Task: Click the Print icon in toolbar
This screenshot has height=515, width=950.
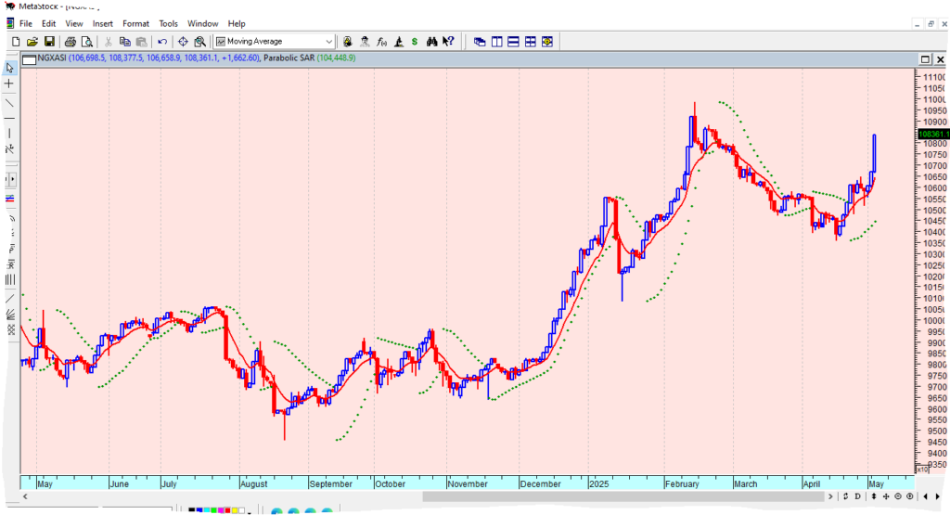Action: point(71,41)
